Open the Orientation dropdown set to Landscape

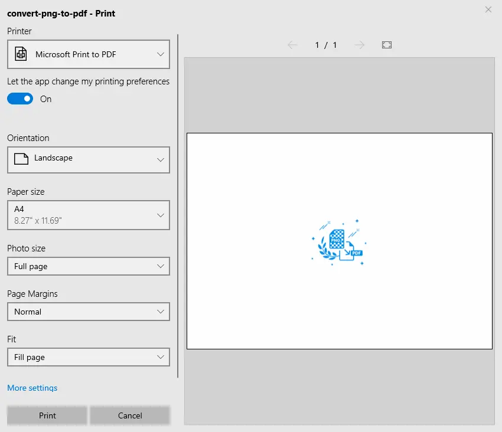tap(89, 160)
